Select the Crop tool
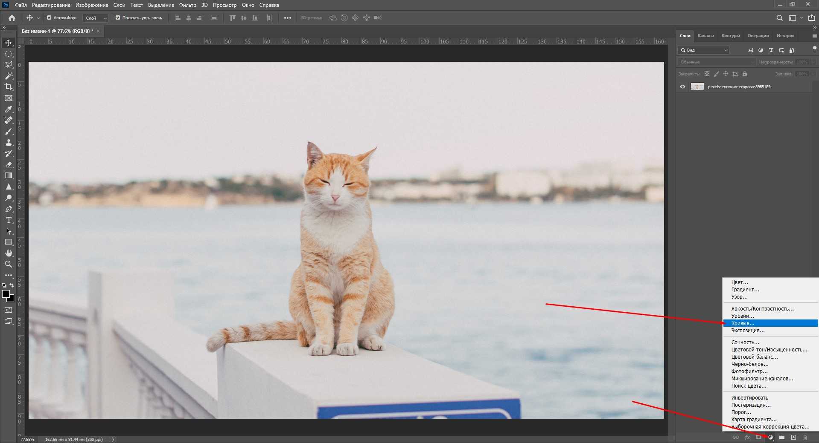 click(x=9, y=87)
